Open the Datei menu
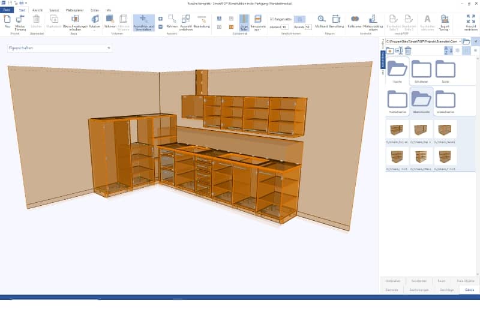Screen dimensions: 480x312 click(x=7, y=10)
